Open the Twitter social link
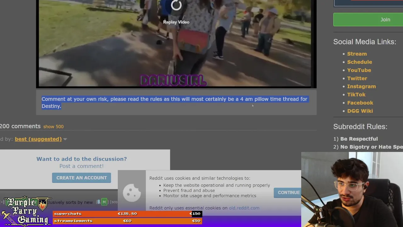The image size is (403, 227). (357, 79)
